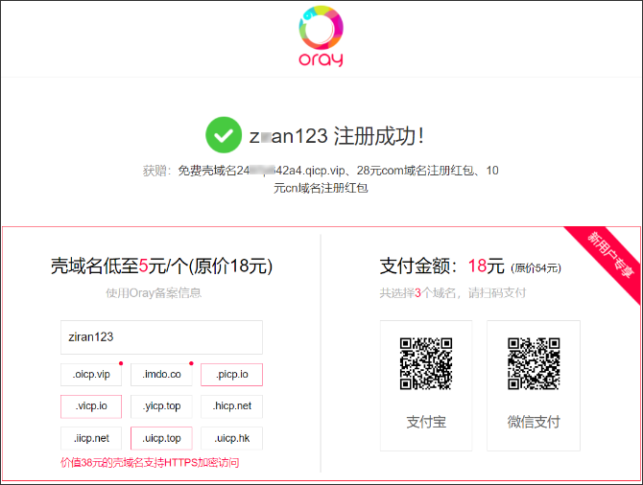
Task: Focus the ziran123 domain name field
Action: 161,337
